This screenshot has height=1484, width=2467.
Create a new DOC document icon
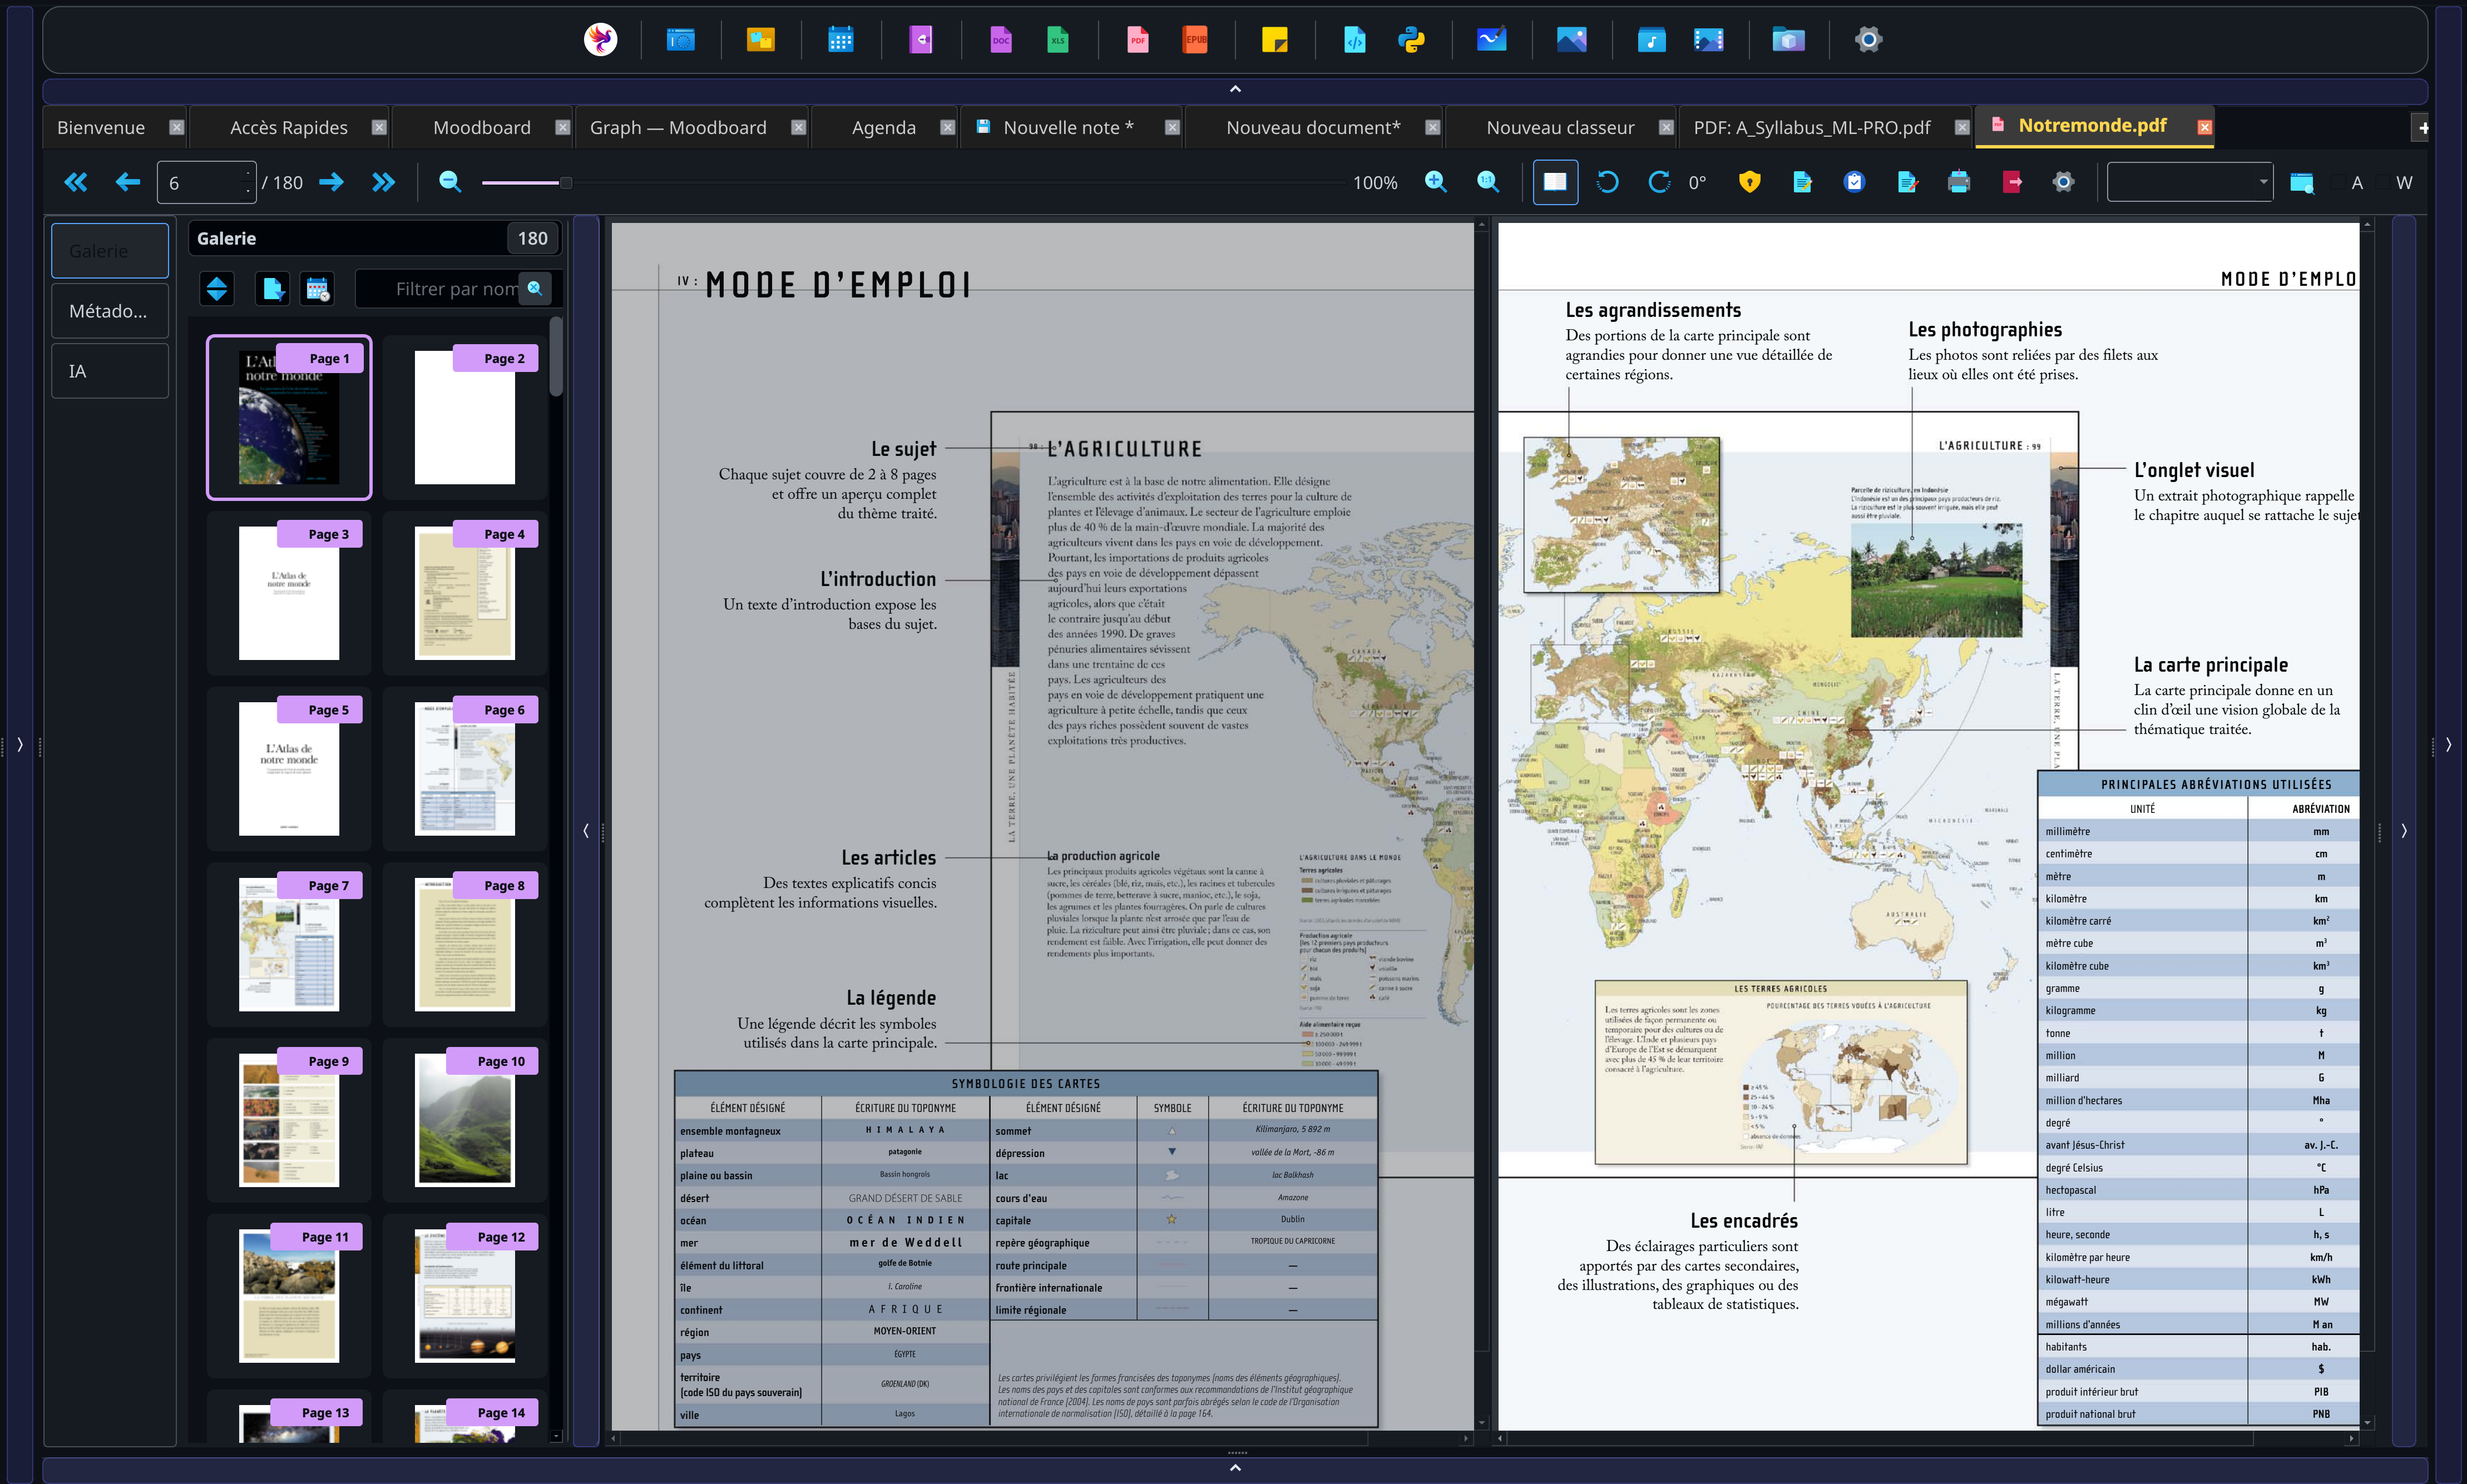[1000, 40]
